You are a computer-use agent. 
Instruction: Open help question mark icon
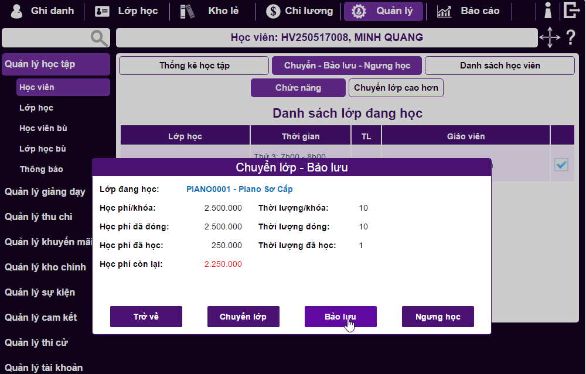coord(571,38)
